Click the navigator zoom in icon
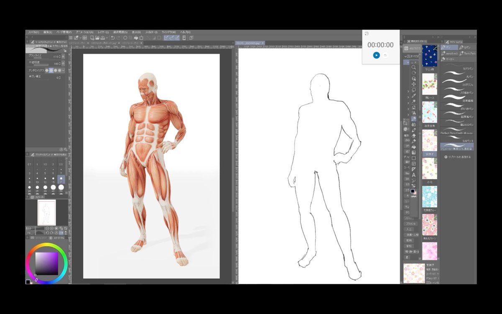Viewport: 502px width, 314px height. [51, 228]
